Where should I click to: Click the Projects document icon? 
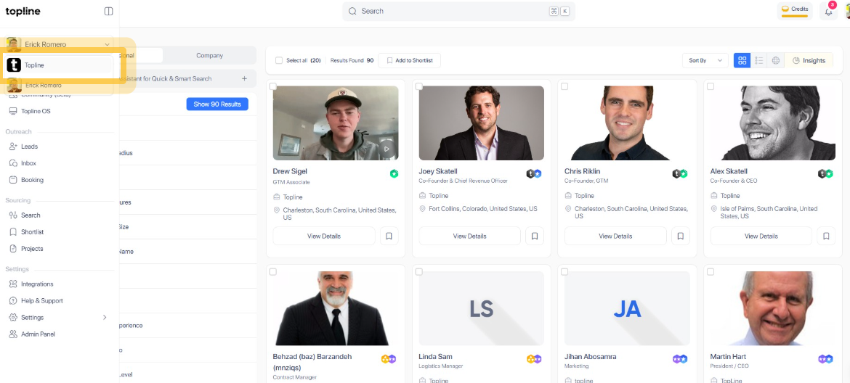pos(14,249)
